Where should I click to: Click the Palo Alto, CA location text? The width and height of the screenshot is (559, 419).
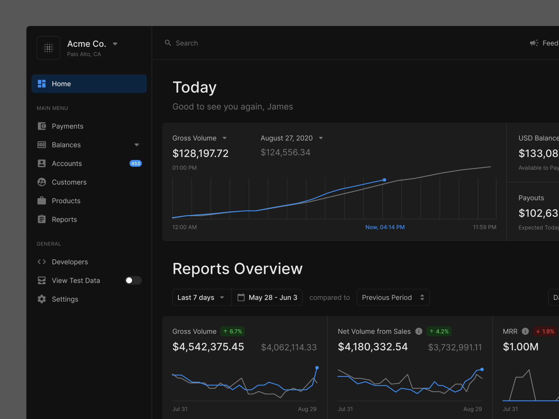pyautogui.click(x=84, y=54)
